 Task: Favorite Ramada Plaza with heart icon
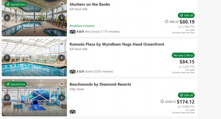click(x=61, y=44)
